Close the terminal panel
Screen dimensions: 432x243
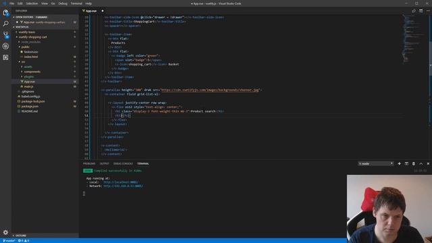[x=428, y=163]
